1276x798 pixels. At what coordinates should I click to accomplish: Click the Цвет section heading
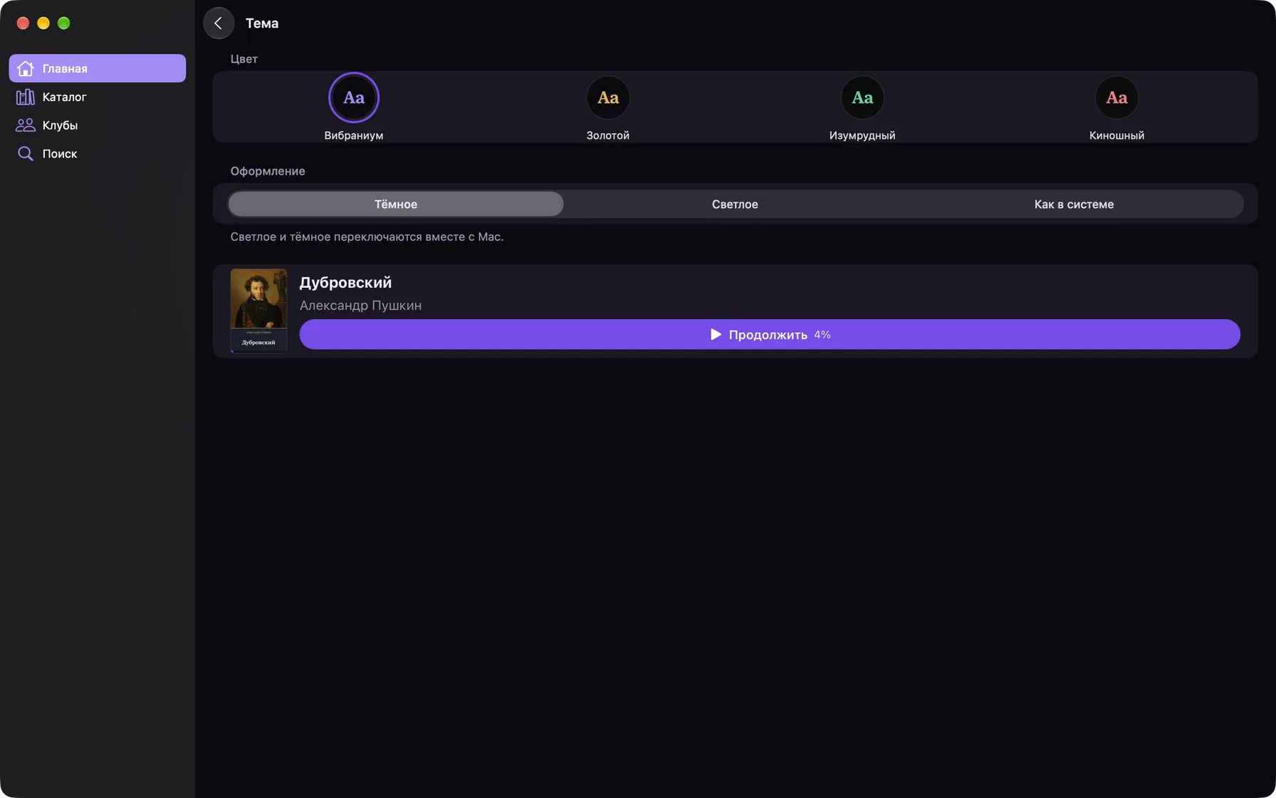(x=244, y=59)
